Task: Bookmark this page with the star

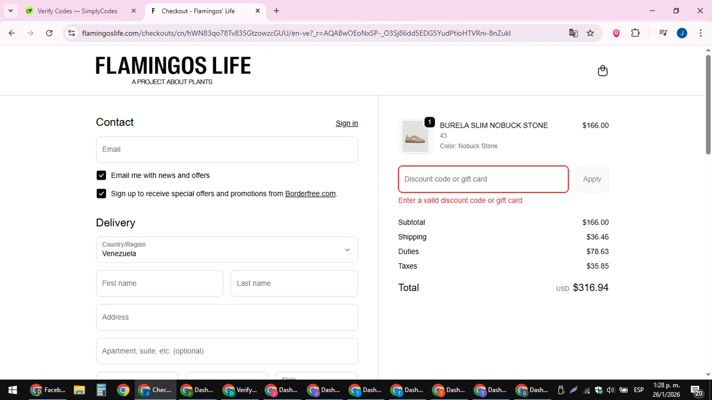Action: click(590, 33)
